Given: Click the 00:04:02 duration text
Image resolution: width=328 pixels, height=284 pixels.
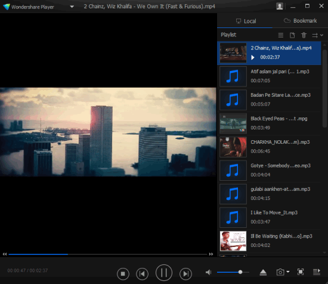Looking at the screenshot, I should click(x=260, y=245).
